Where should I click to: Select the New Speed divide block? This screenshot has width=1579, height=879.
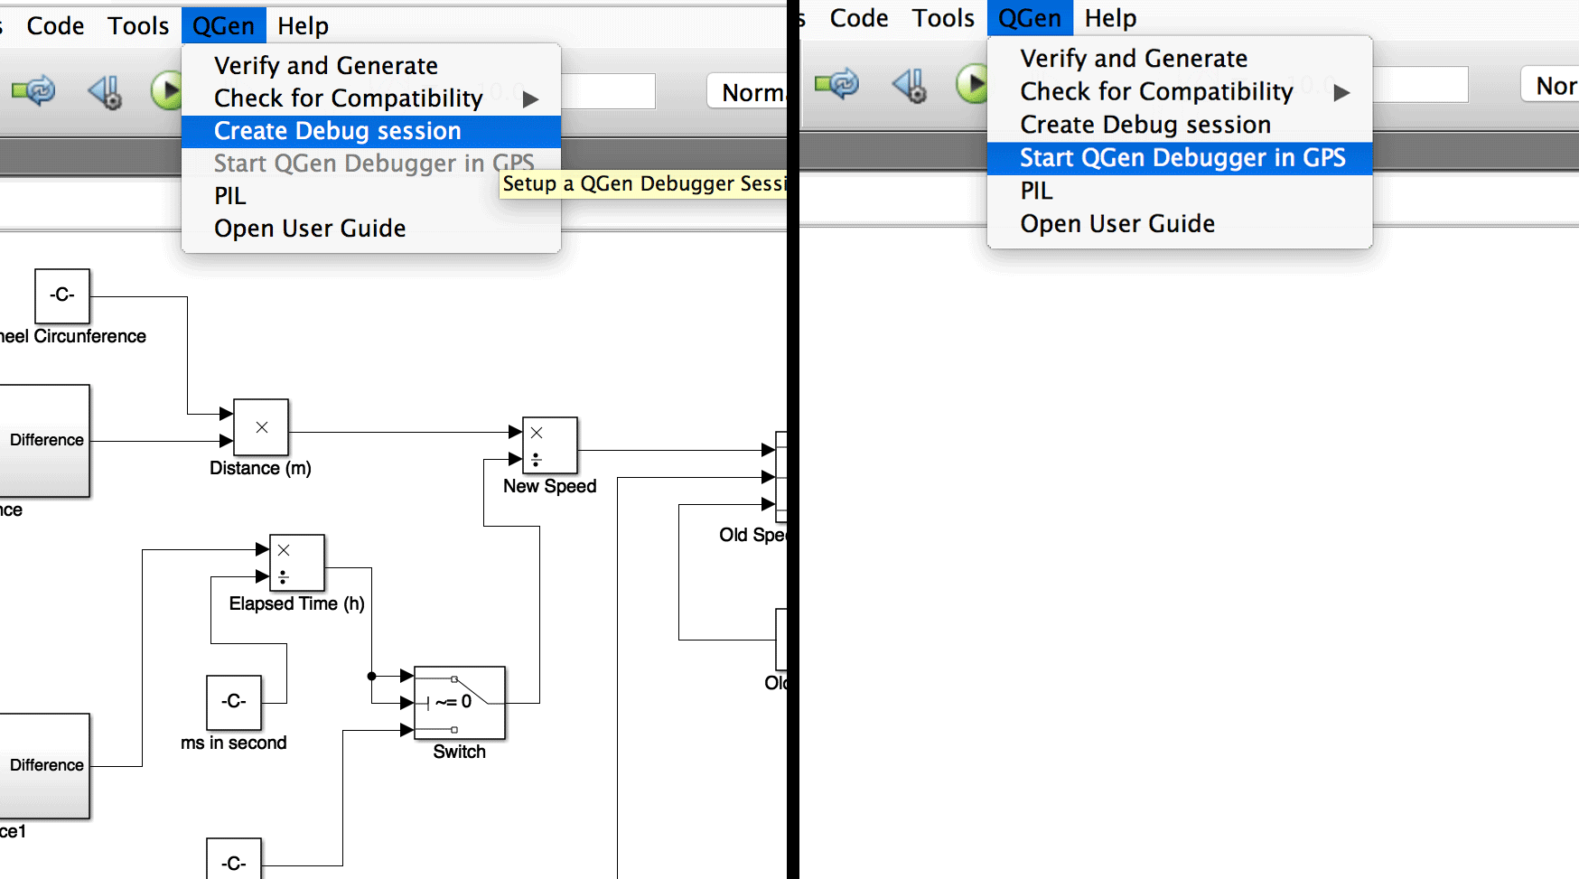[x=550, y=445]
